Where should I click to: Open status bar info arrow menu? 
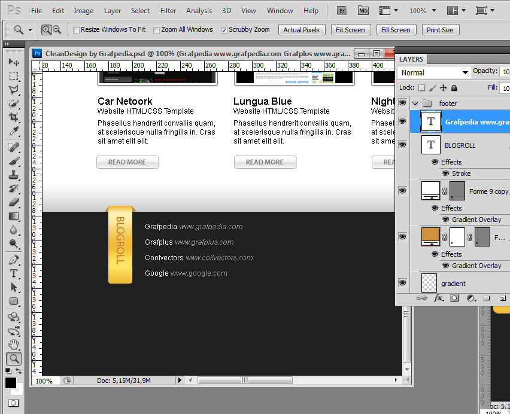point(179,380)
